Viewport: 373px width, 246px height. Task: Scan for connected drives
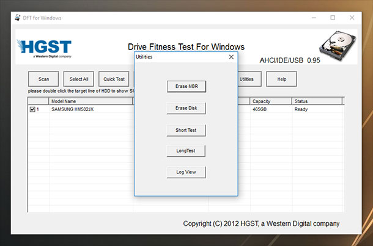pyautogui.click(x=43, y=79)
